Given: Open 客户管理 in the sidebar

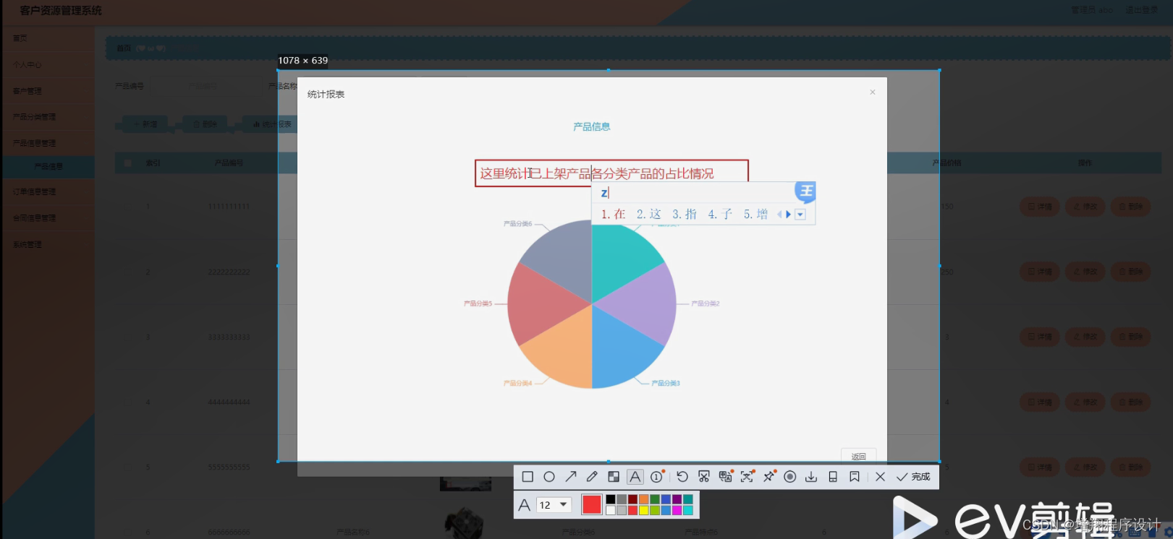Looking at the screenshot, I should click(x=48, y=91).
